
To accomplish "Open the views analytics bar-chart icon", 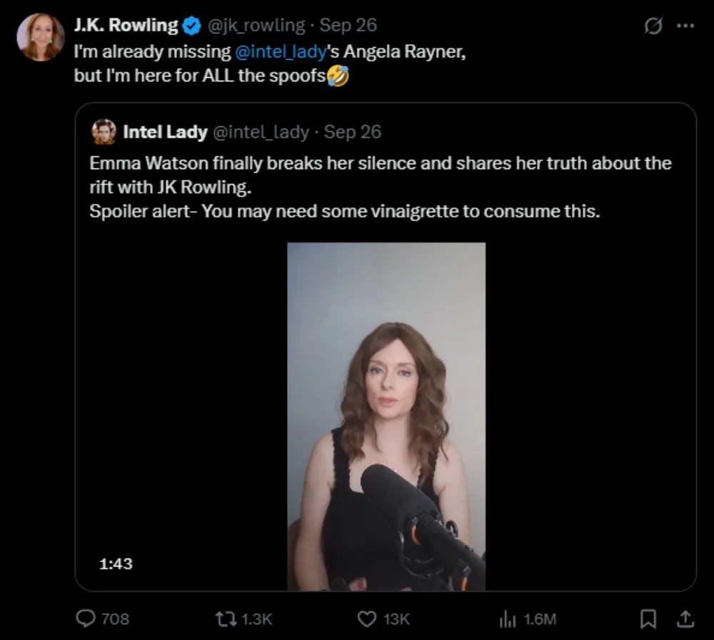I will click(506, 619).
